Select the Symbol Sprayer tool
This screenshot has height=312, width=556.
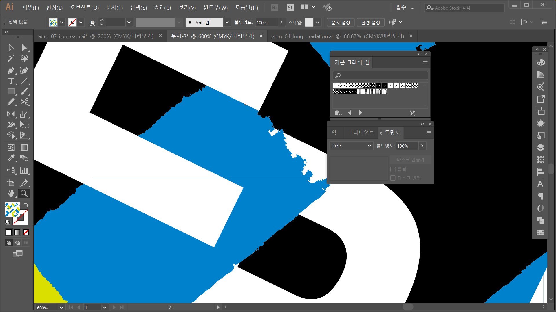pos(11,170)
